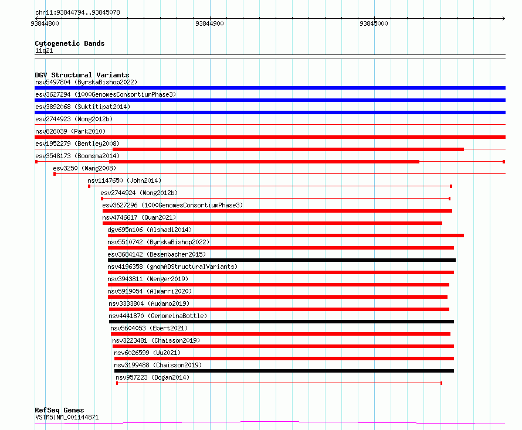Click the thin red line of nsv957223

pos(279,383)
